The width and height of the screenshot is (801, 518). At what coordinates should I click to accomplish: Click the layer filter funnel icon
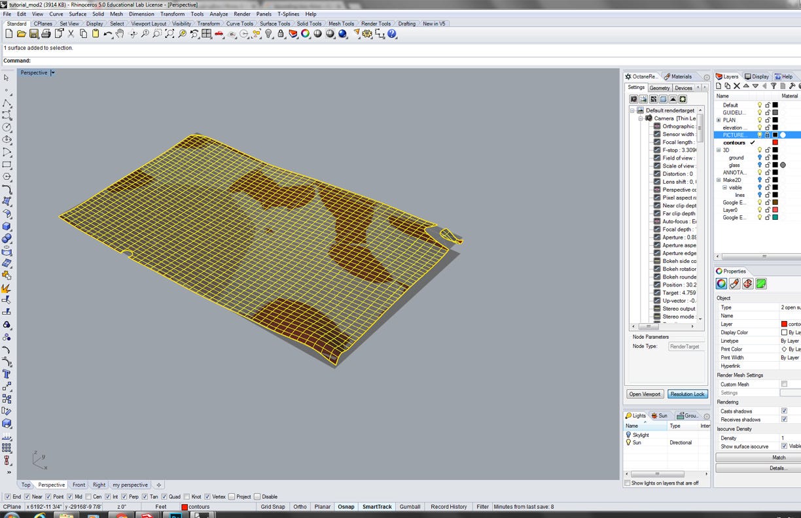774,86
